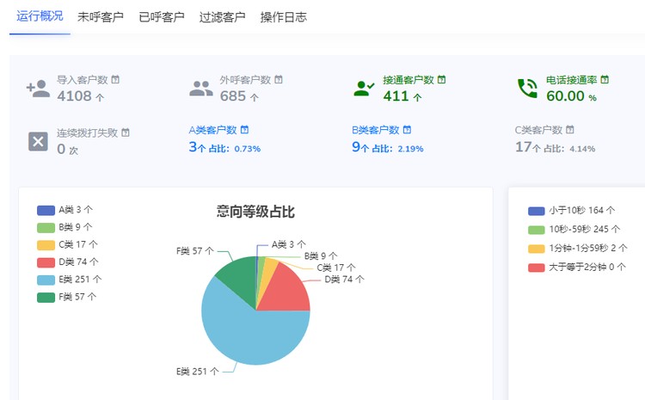Click the help icon next to A类客户数
This screenshot has height=400, width=645.
coord(244,130)
